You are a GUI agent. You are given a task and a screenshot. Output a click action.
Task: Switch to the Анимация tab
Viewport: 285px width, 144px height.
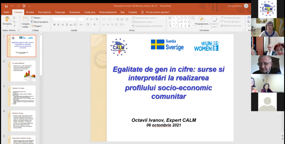tap(75, 12)
